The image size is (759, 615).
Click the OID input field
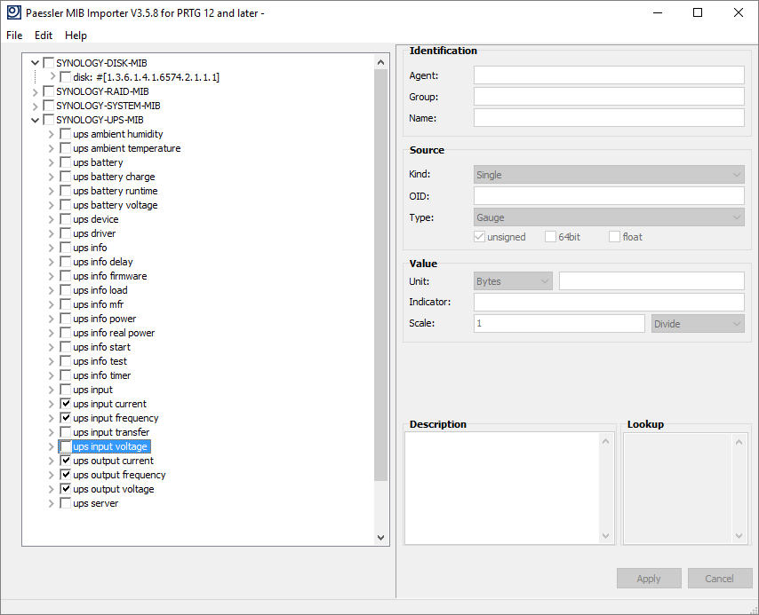point(609,196)
